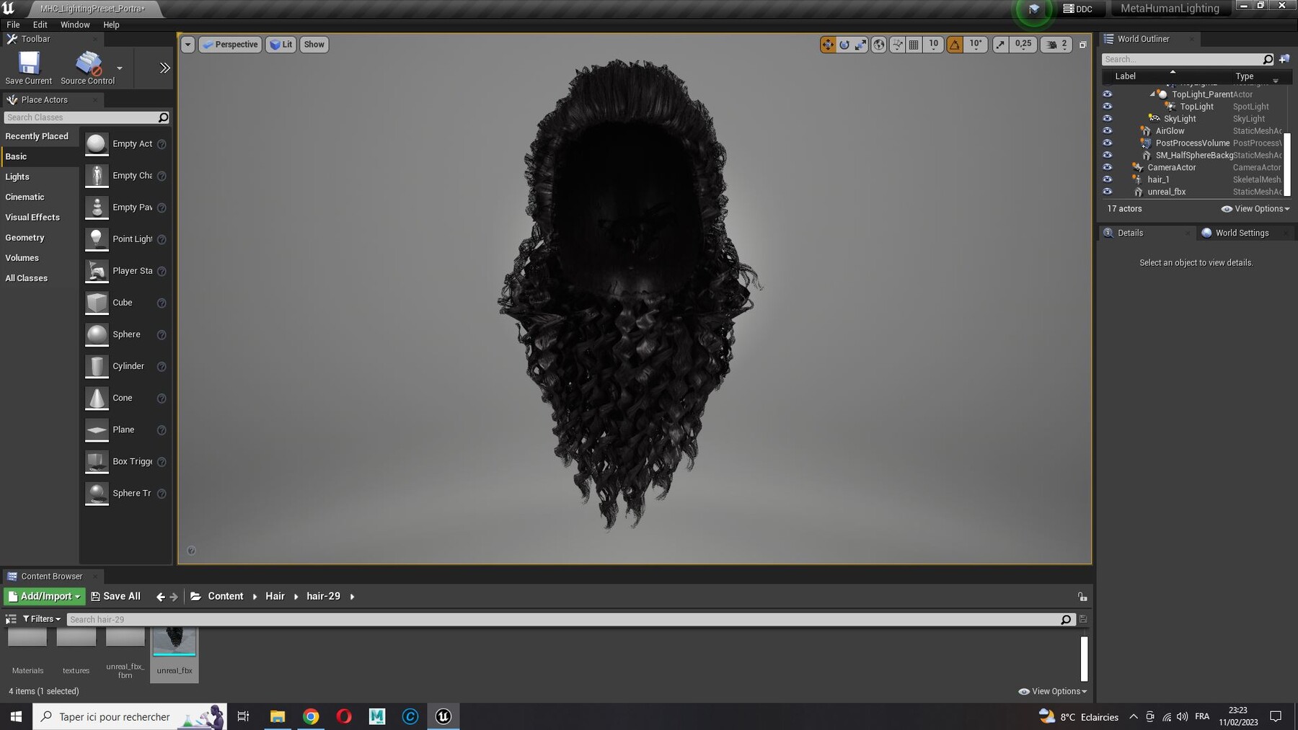Open the Edit menu
Image resolution: width=1298 pixels, height=730 pixels.
(x=40, y=25)
